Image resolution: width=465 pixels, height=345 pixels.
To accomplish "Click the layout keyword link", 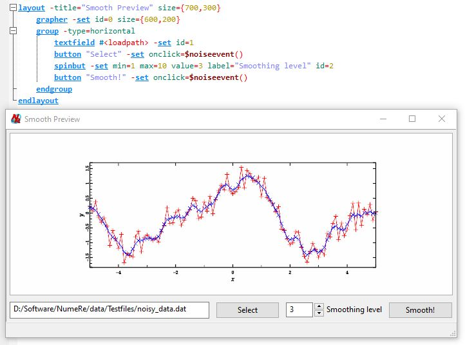I will point(32,8).
